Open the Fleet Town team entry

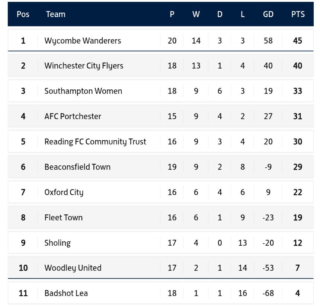tap(63, 217)
